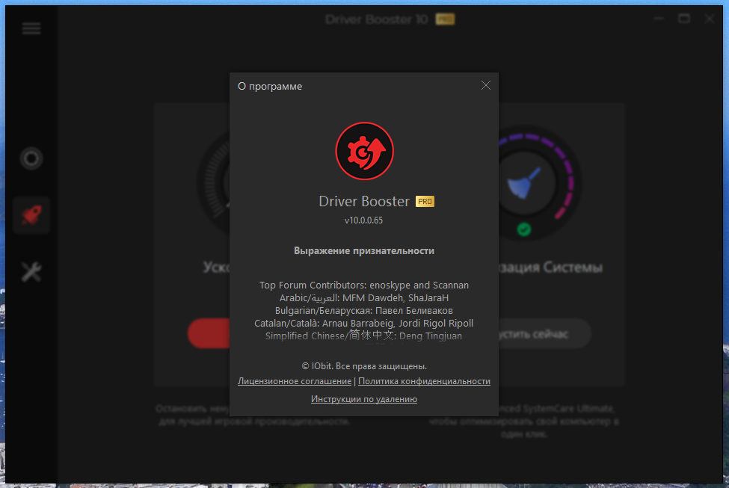Close the About (О программе) dialog

485,85
